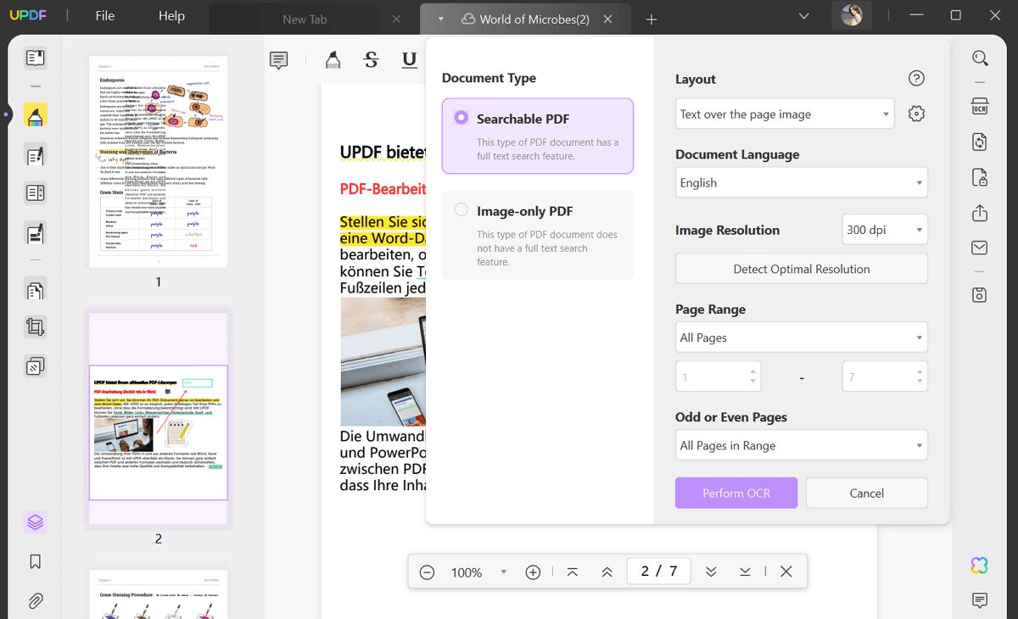
Task: Open the Layout settings gear
Action: (916, 114)
